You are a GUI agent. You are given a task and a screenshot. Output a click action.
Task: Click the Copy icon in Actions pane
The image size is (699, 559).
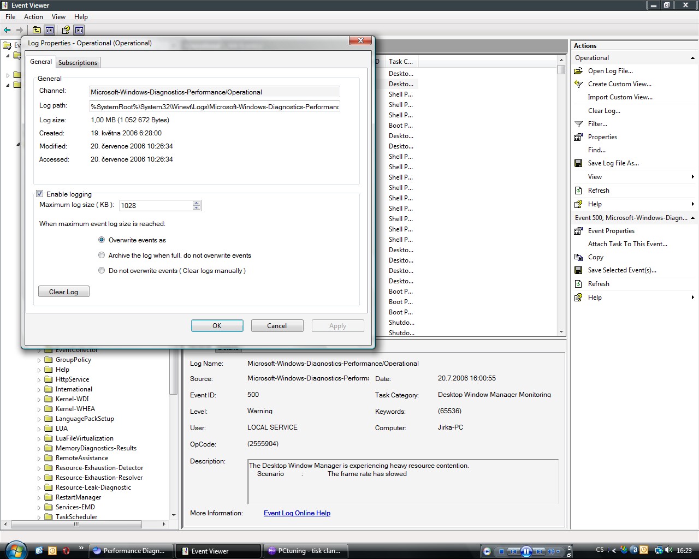click(579, 257)
